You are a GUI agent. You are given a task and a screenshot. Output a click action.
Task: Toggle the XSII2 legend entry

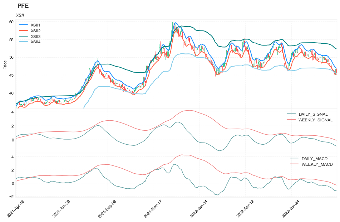pyautogui.click(x=35, y=31)
